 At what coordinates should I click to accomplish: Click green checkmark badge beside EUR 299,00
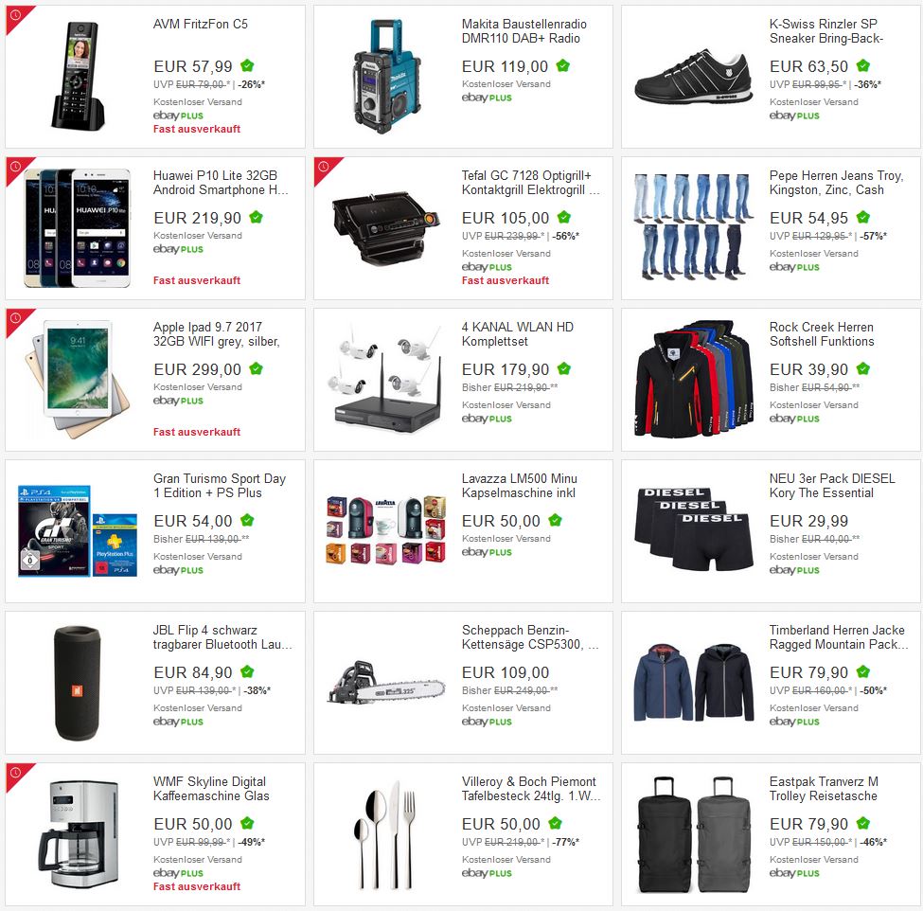(256, 369)
